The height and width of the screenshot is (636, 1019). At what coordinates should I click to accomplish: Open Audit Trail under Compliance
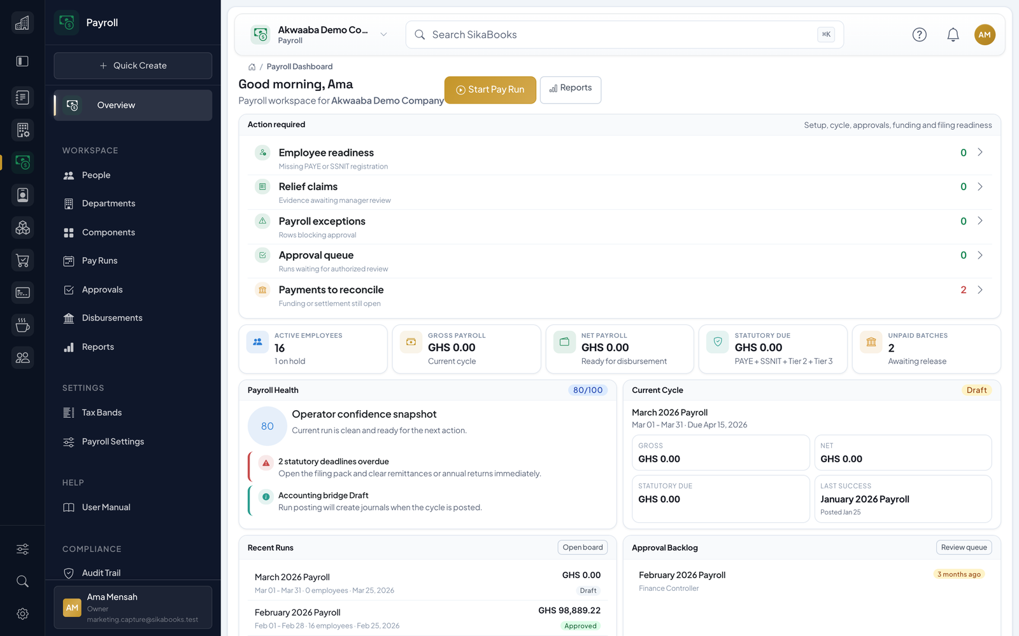tap(133, 573)
